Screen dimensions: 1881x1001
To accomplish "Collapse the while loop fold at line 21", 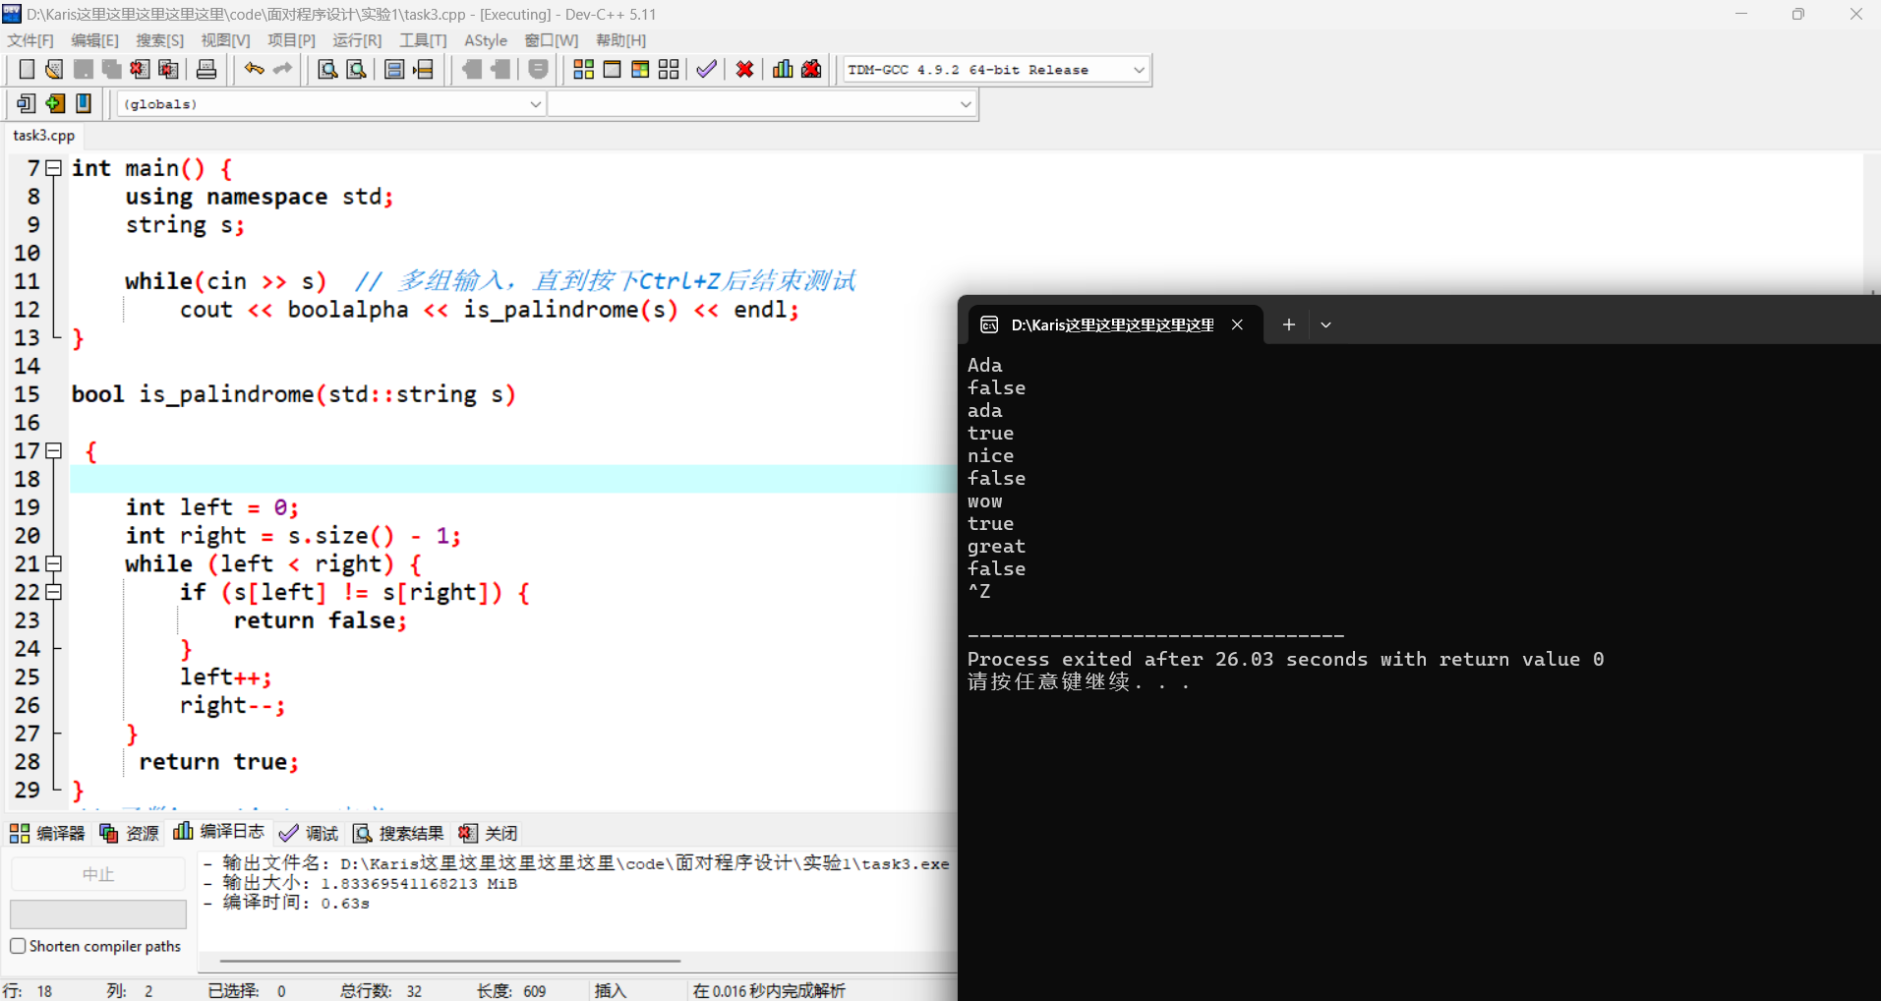I will [54, 563].
